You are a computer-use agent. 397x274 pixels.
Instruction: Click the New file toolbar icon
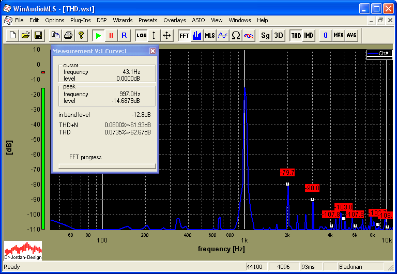pos(12,35)
